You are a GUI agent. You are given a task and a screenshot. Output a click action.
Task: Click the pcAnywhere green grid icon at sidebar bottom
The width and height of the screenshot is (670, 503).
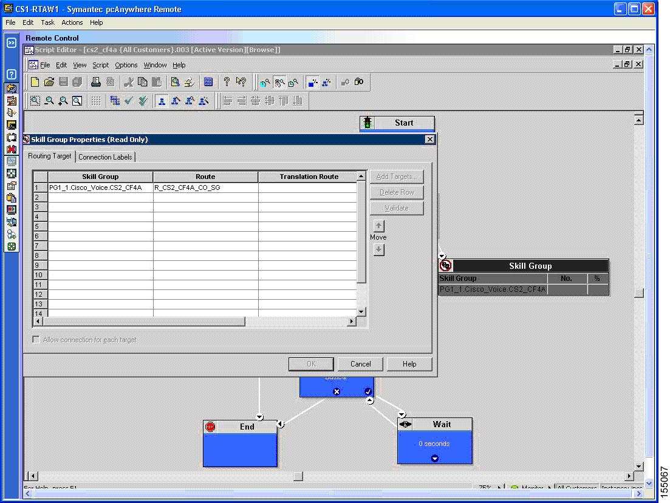click(12, 246)
